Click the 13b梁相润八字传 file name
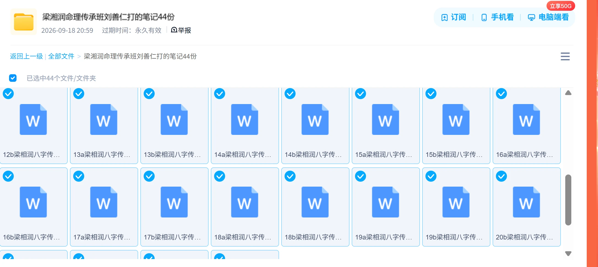 tap(172, 155)
